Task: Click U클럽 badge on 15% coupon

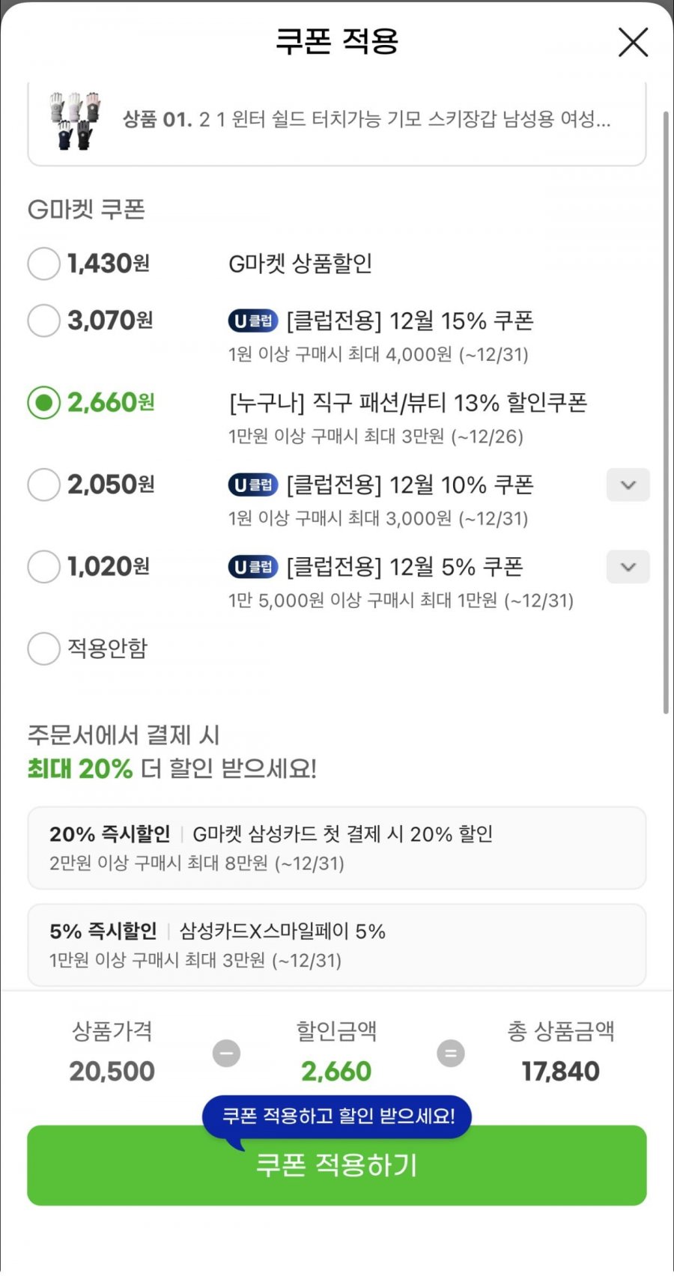Action: coord(253,321)
